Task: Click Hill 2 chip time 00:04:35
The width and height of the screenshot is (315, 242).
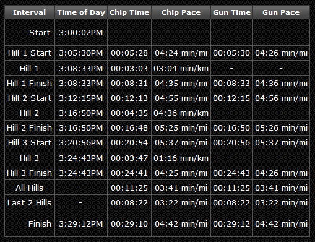Action: (x=129, y=113)
